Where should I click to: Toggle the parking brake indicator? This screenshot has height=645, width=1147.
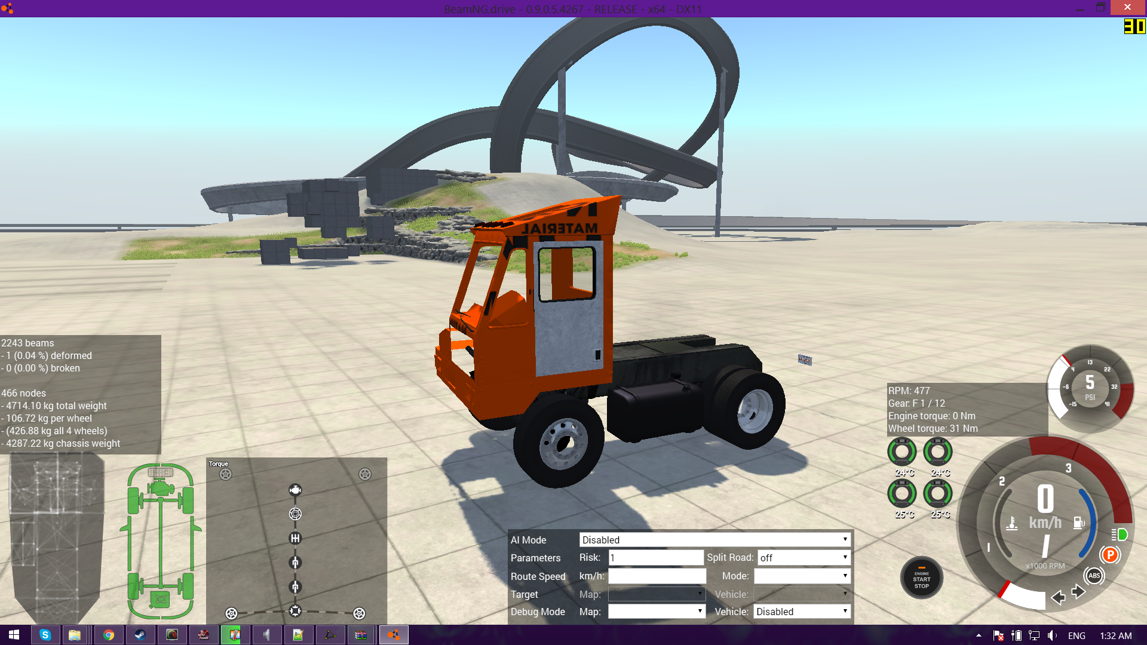[1110, 555]
